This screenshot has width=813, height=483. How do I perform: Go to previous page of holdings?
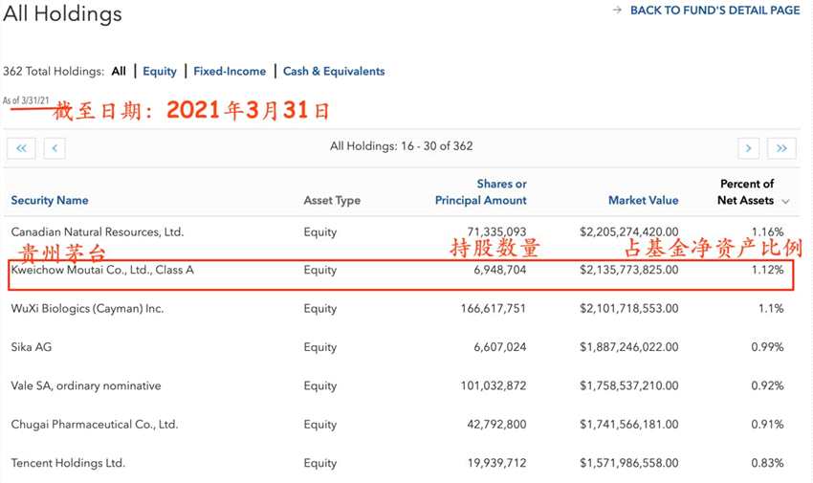[55, 147]
